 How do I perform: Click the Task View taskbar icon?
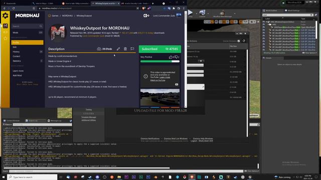coord(61,177)
